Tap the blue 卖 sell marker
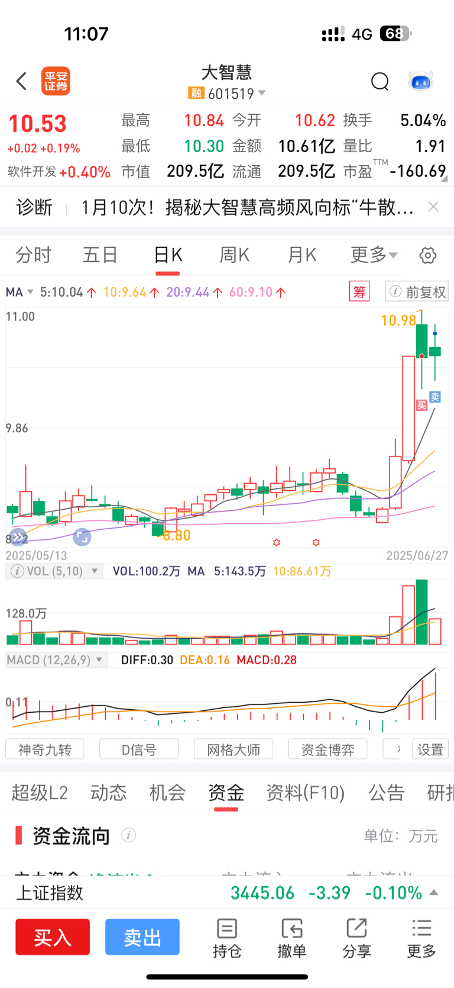This screenshot has height=988, width=454. pos(434,397)
